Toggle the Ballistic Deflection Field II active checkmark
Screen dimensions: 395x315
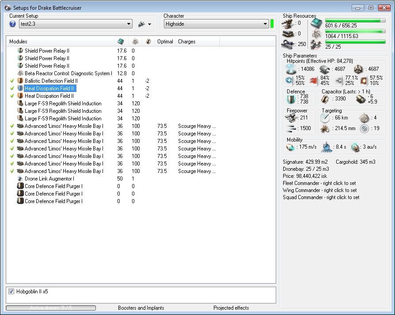coord(12,81)
